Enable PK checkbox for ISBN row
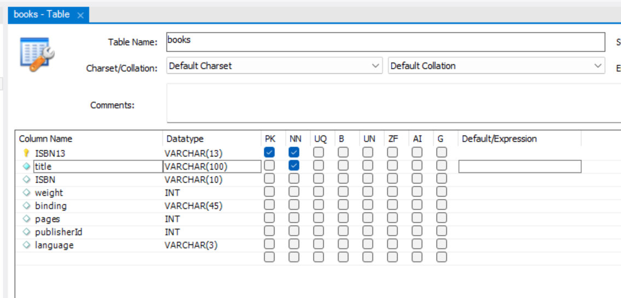 click(x=269, y=178)
